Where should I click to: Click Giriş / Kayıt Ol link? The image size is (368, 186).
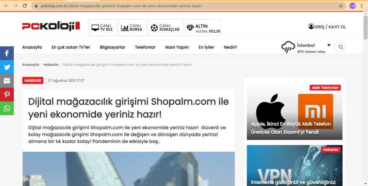pyautogui.click(x=327, y=27)
